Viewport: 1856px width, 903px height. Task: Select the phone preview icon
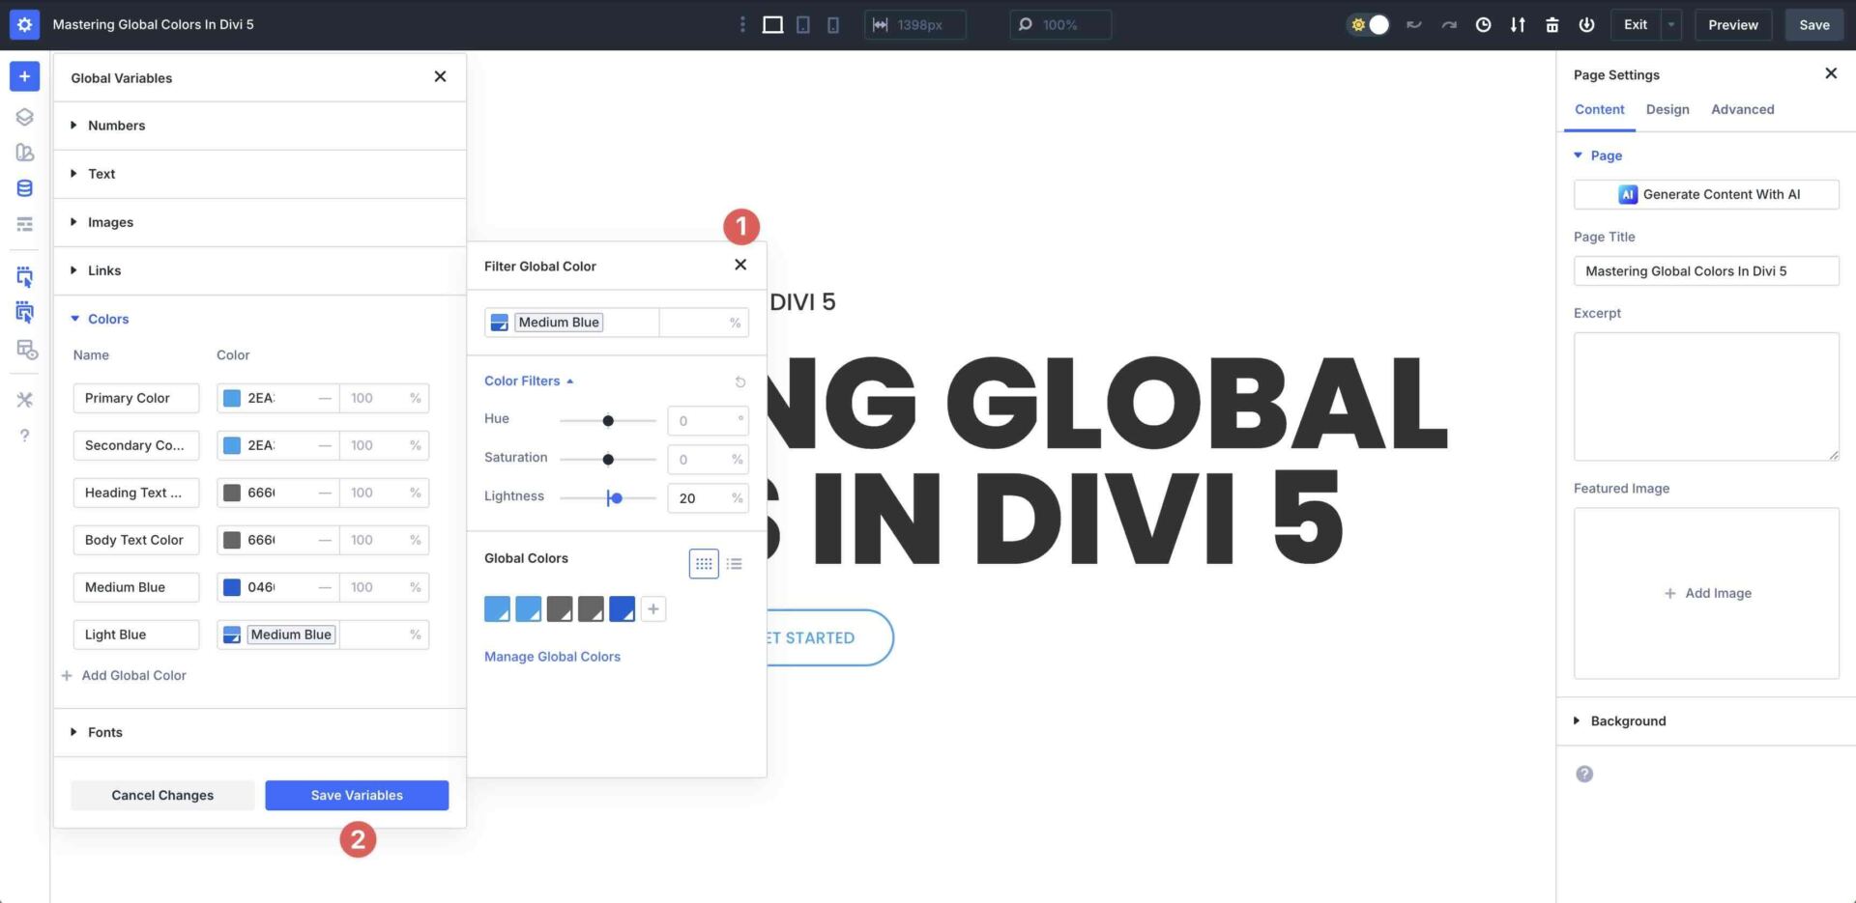point(833,24)
